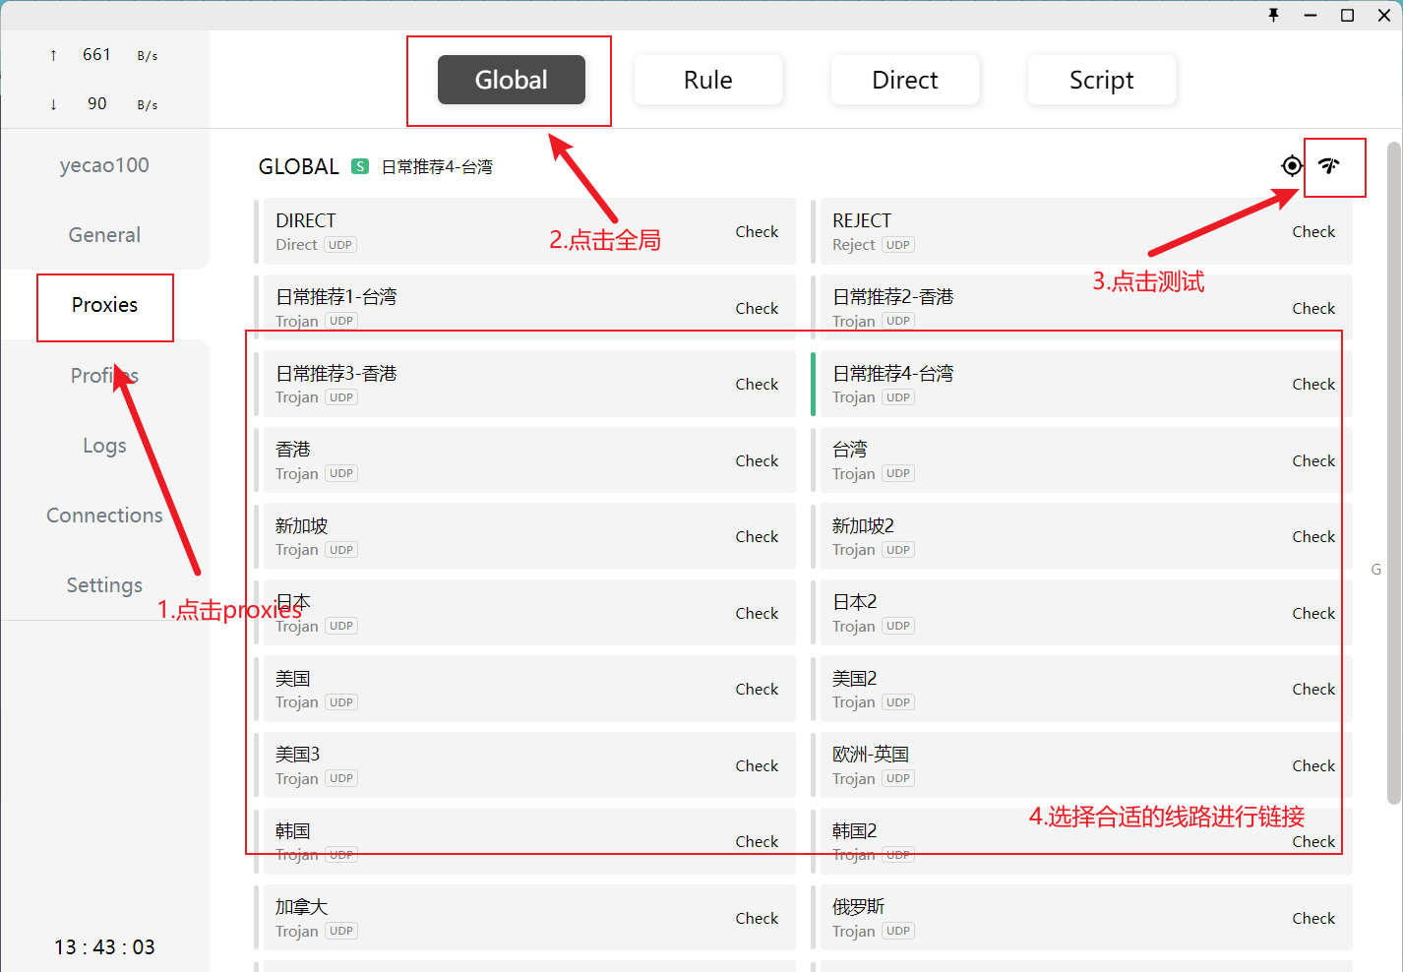Switch proxy mode to Direct
1403x972 pixels.
(x=905, y=80)
